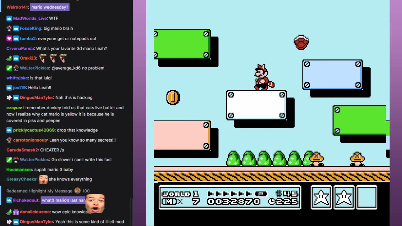Click the crown badge beside MadWorlds_Live
Image resolution: width=402 pixels, height=226 pixels.
pos(9,19)
